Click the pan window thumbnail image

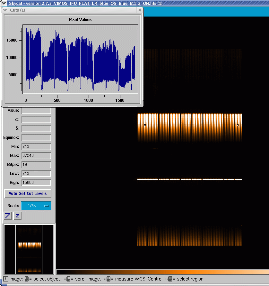pyautogui.click(x=29, y=249)
